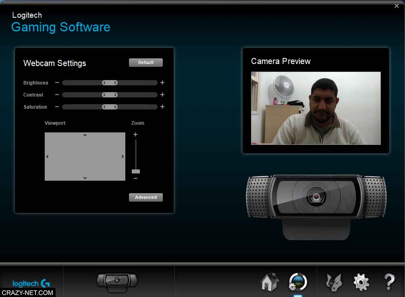Click the 'Contrast' label

coord(33,95)
